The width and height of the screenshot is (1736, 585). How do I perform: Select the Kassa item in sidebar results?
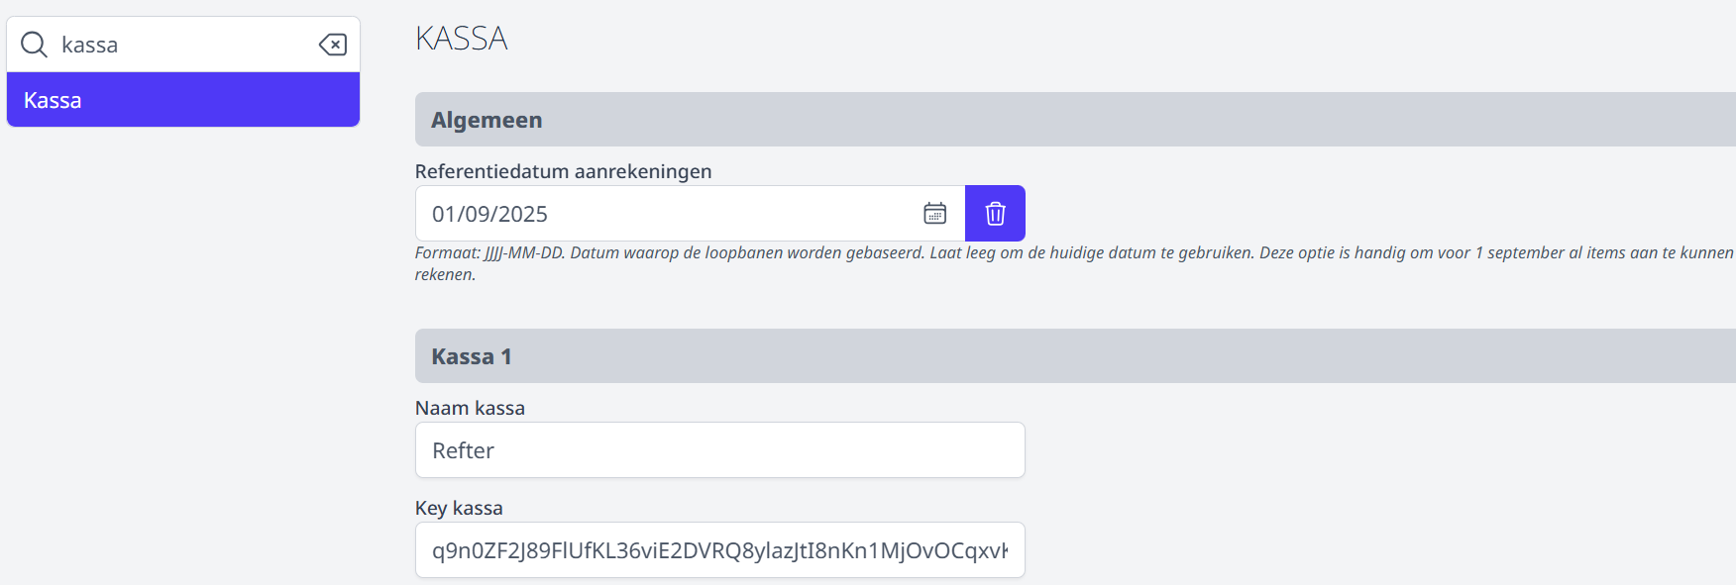pyautogui.click(x=183, y=100)
